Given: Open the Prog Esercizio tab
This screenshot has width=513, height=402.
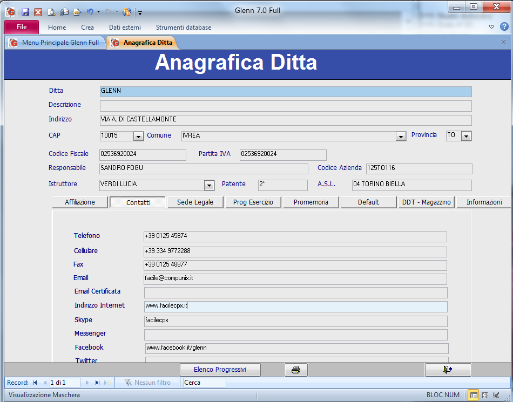Looking at the screenshot, I should [x=253, y=202].
